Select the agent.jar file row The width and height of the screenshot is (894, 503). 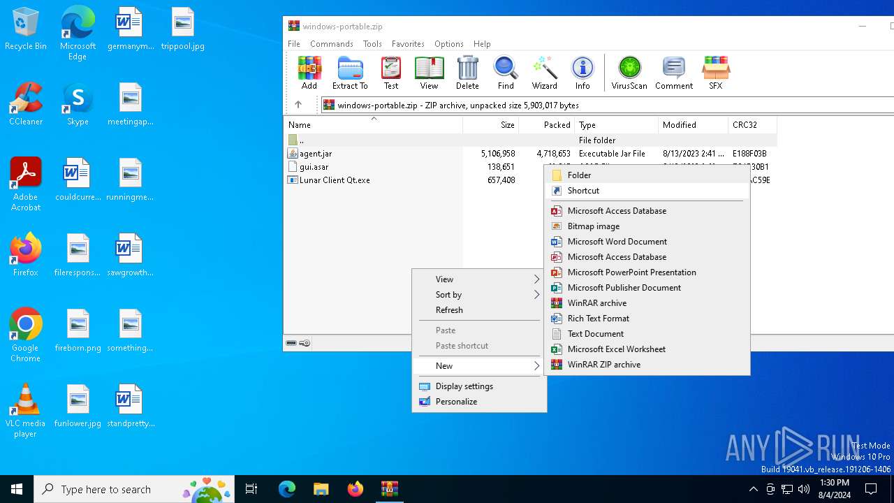click(x=531, y=153)
